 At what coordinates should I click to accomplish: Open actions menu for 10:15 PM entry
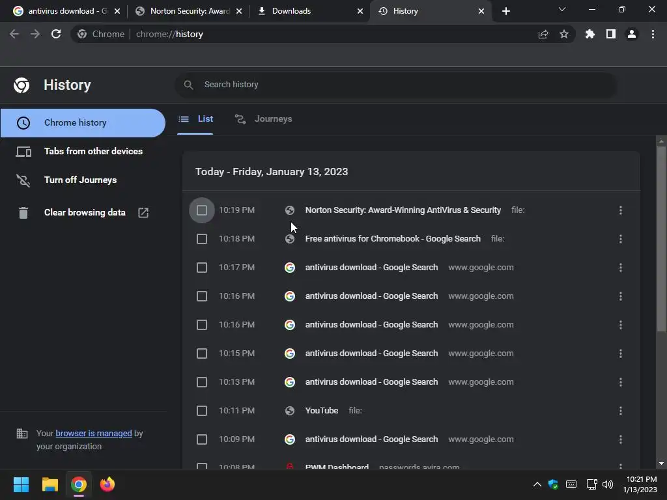[x=621, y=354]
